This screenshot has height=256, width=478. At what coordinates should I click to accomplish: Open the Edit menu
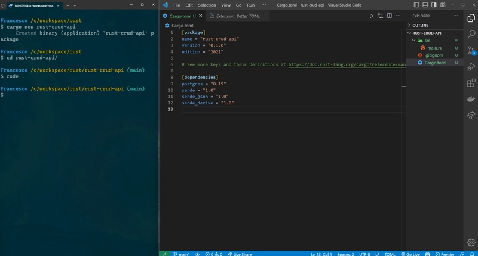[x=189, y=5]
